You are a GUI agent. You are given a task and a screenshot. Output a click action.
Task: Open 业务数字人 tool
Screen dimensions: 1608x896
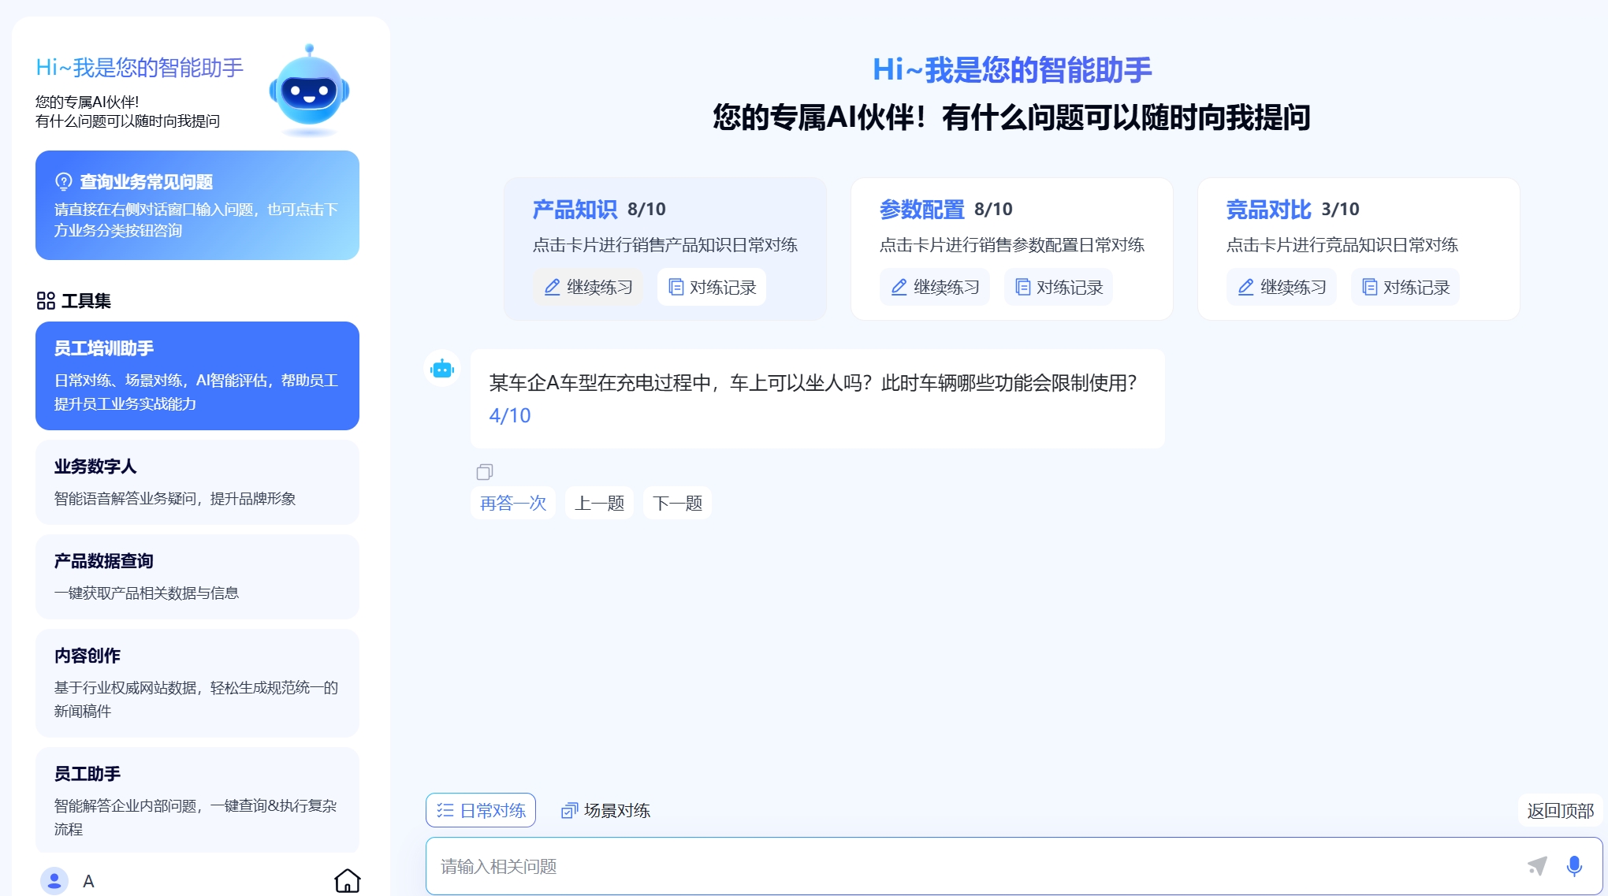197,481
